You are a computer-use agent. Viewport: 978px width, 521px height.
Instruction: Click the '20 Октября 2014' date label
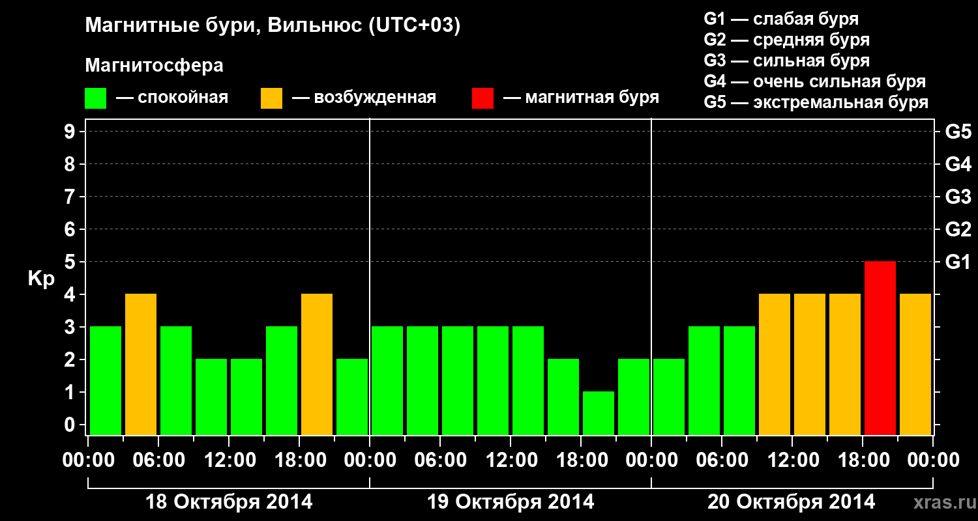coord(792,502)
